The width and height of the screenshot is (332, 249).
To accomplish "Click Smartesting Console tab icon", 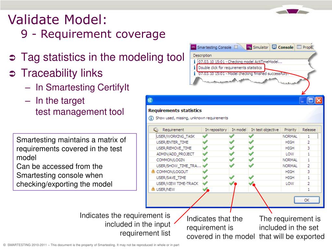I will [194, 47].
